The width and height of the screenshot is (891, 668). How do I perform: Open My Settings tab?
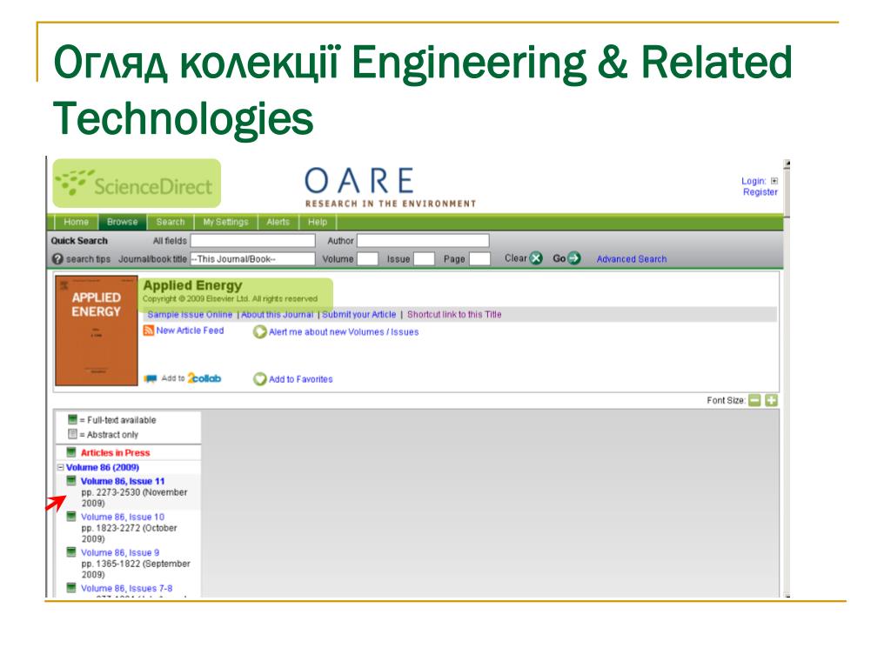tap(225, 222)
